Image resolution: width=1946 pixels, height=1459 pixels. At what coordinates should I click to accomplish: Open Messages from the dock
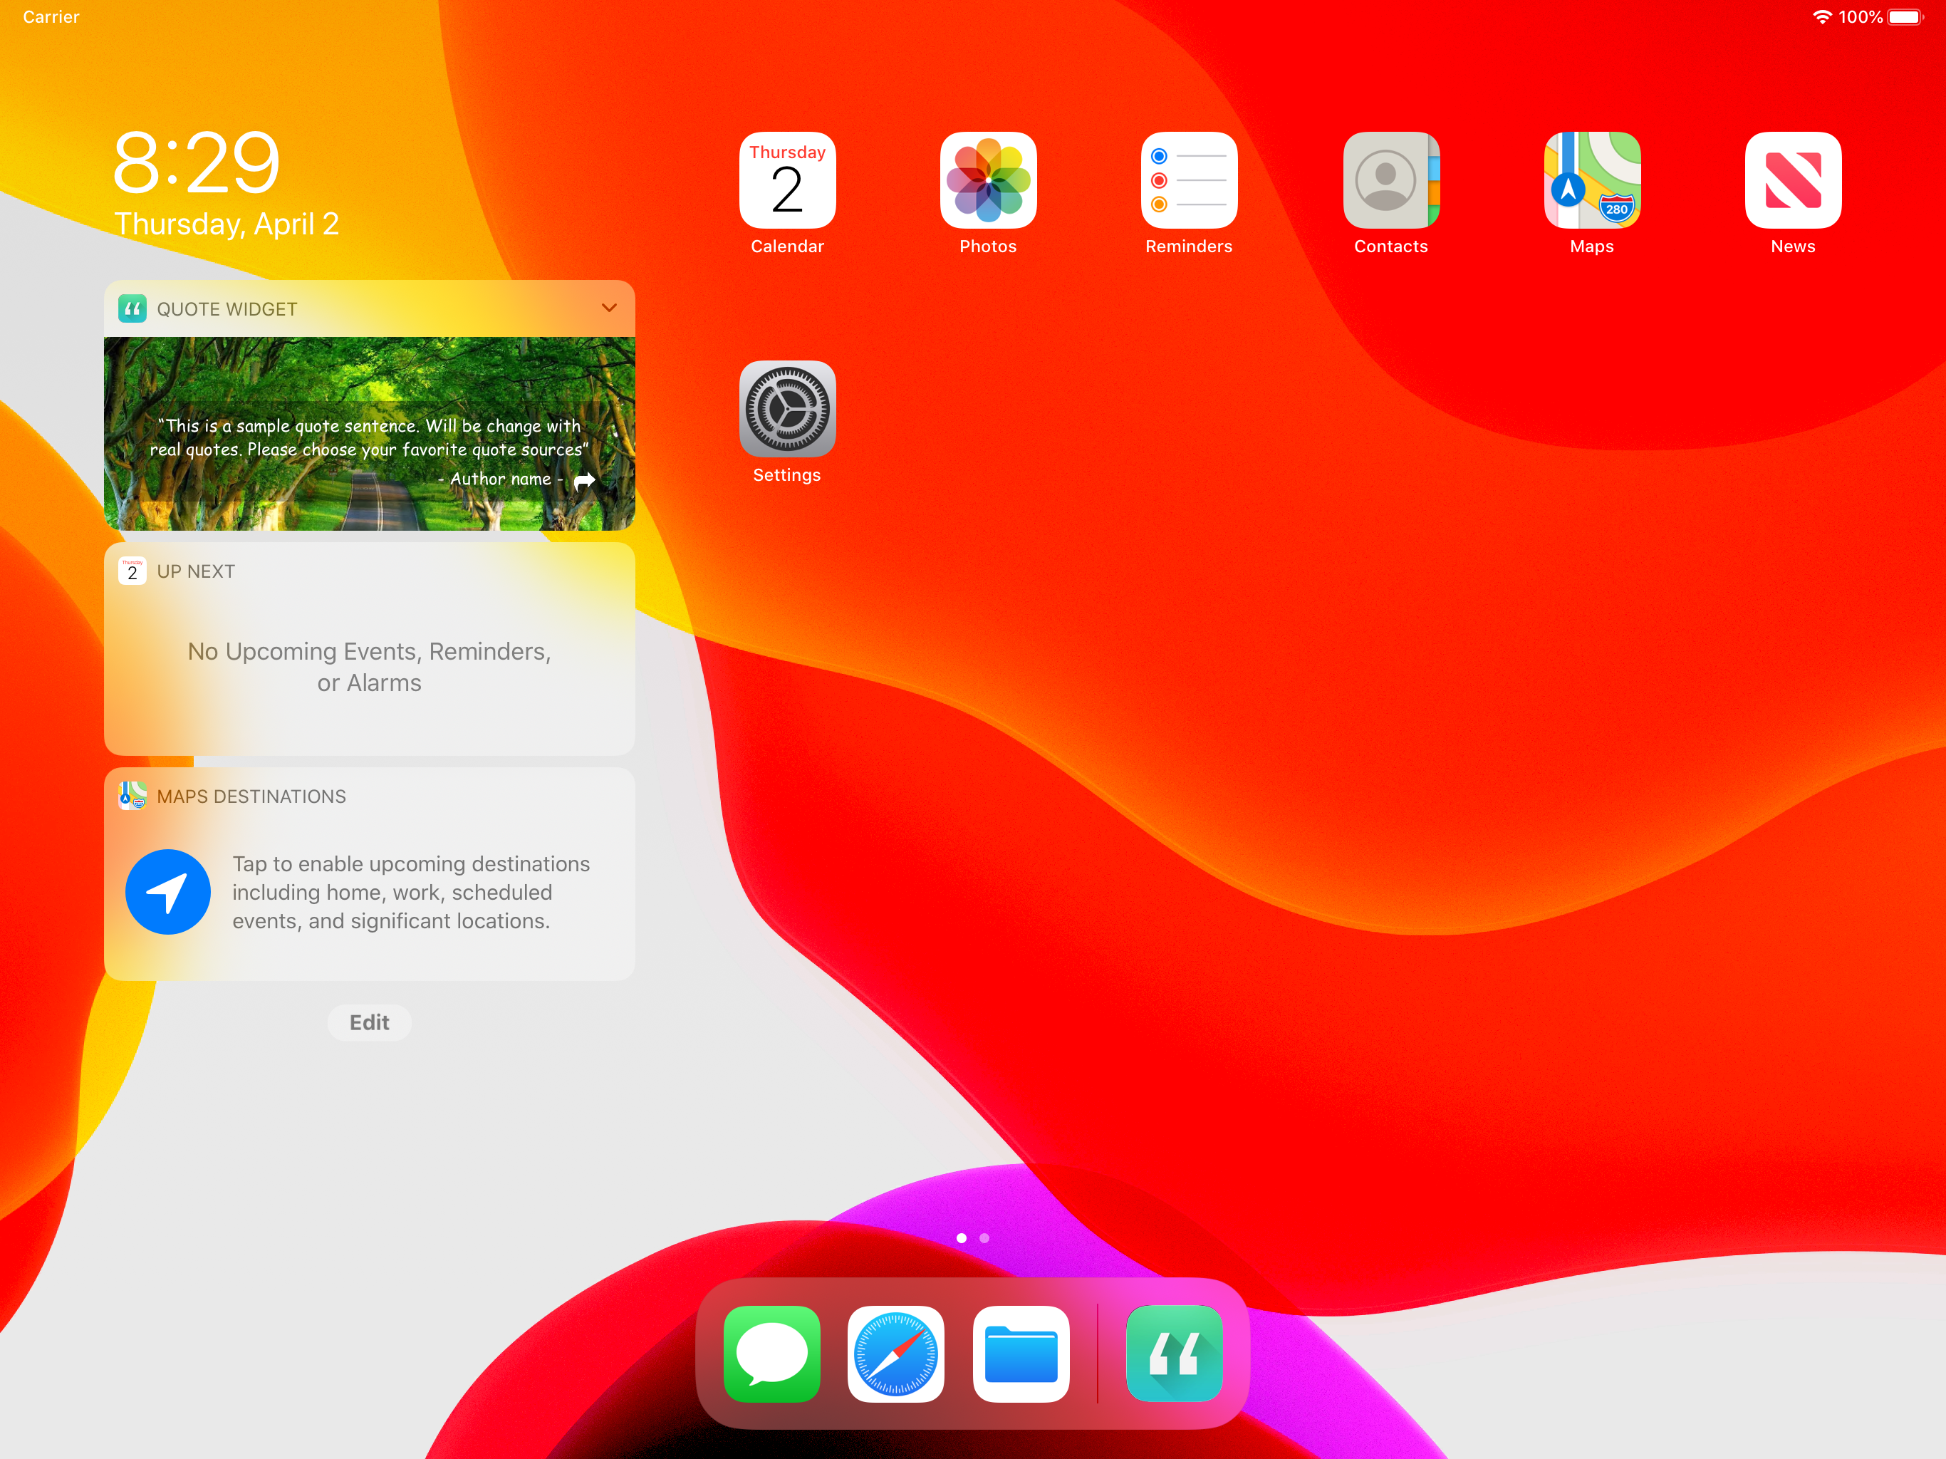point(771,1354)
